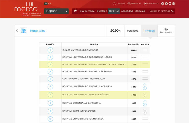Click the Iniciar sesión link
Viewport: 189px width, 123px height.
pos(153,3)
